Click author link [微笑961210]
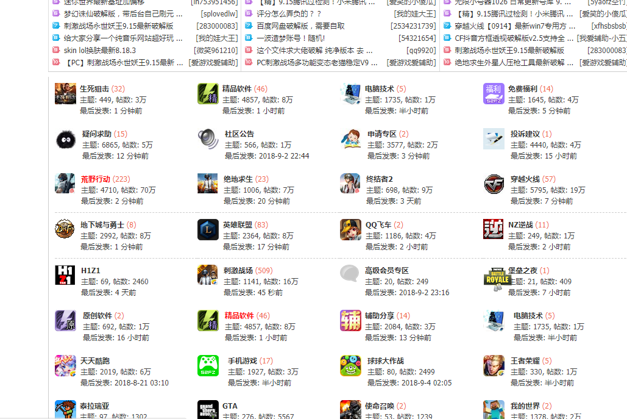627x419 pixels. coord(216,51)
